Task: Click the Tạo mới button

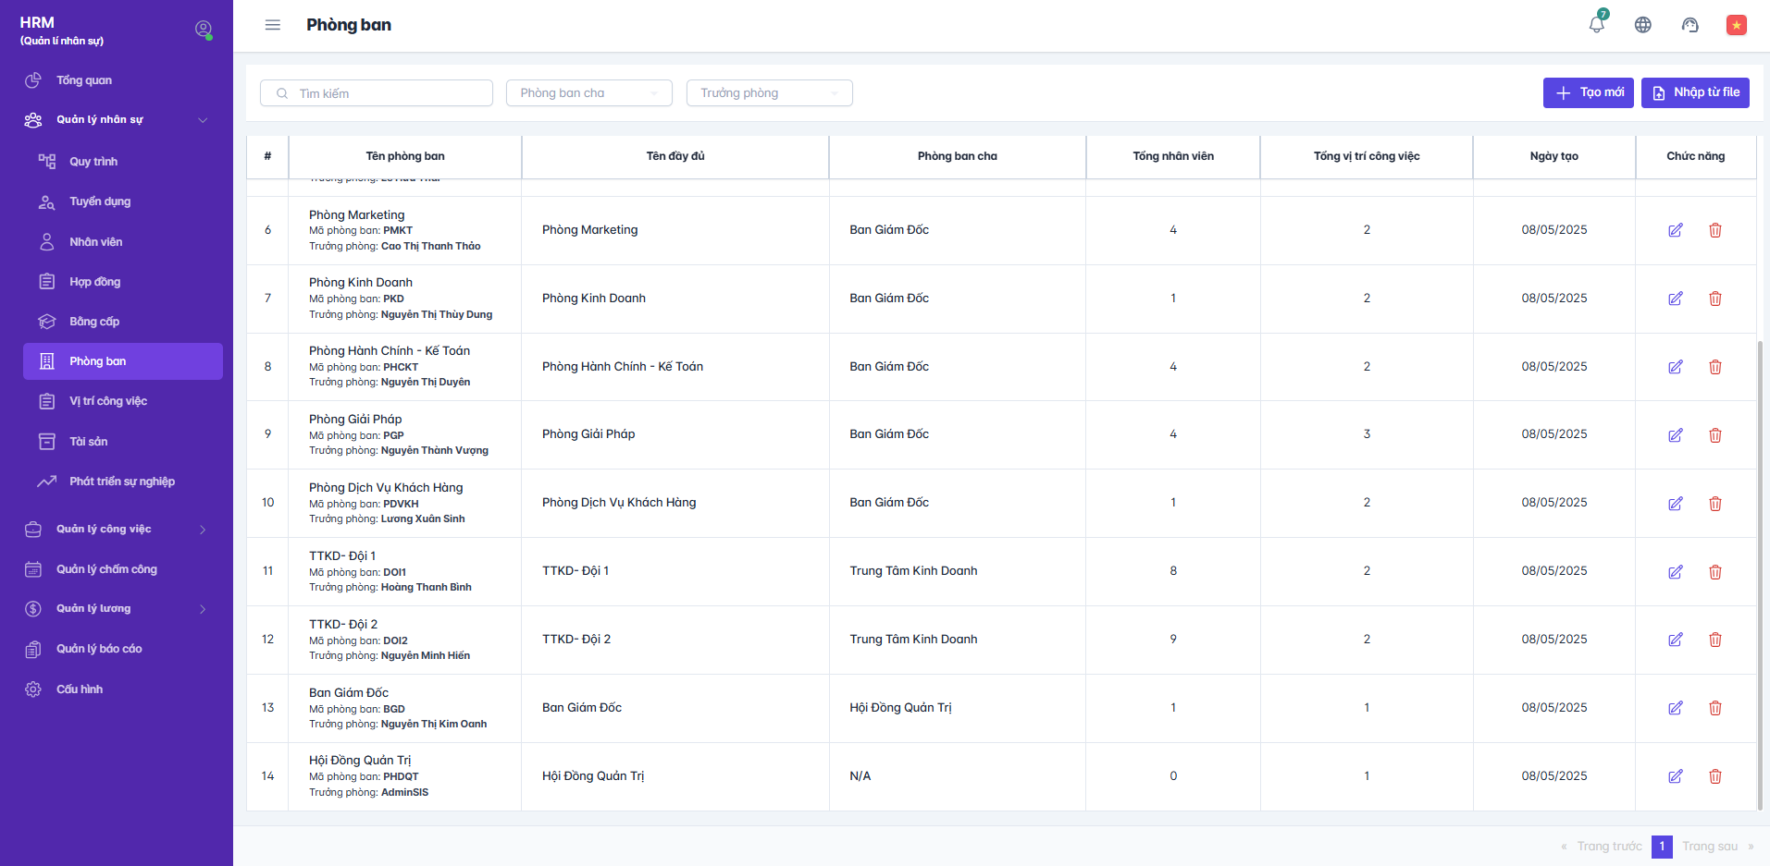Action: coord(1588,92)
